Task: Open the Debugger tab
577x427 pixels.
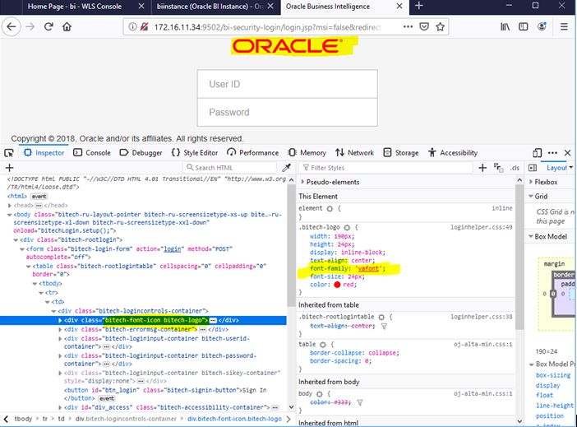Action: tap(141, 153)
